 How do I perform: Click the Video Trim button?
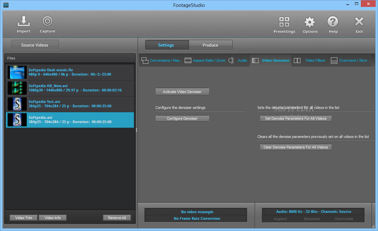click(x=24, y=218)
